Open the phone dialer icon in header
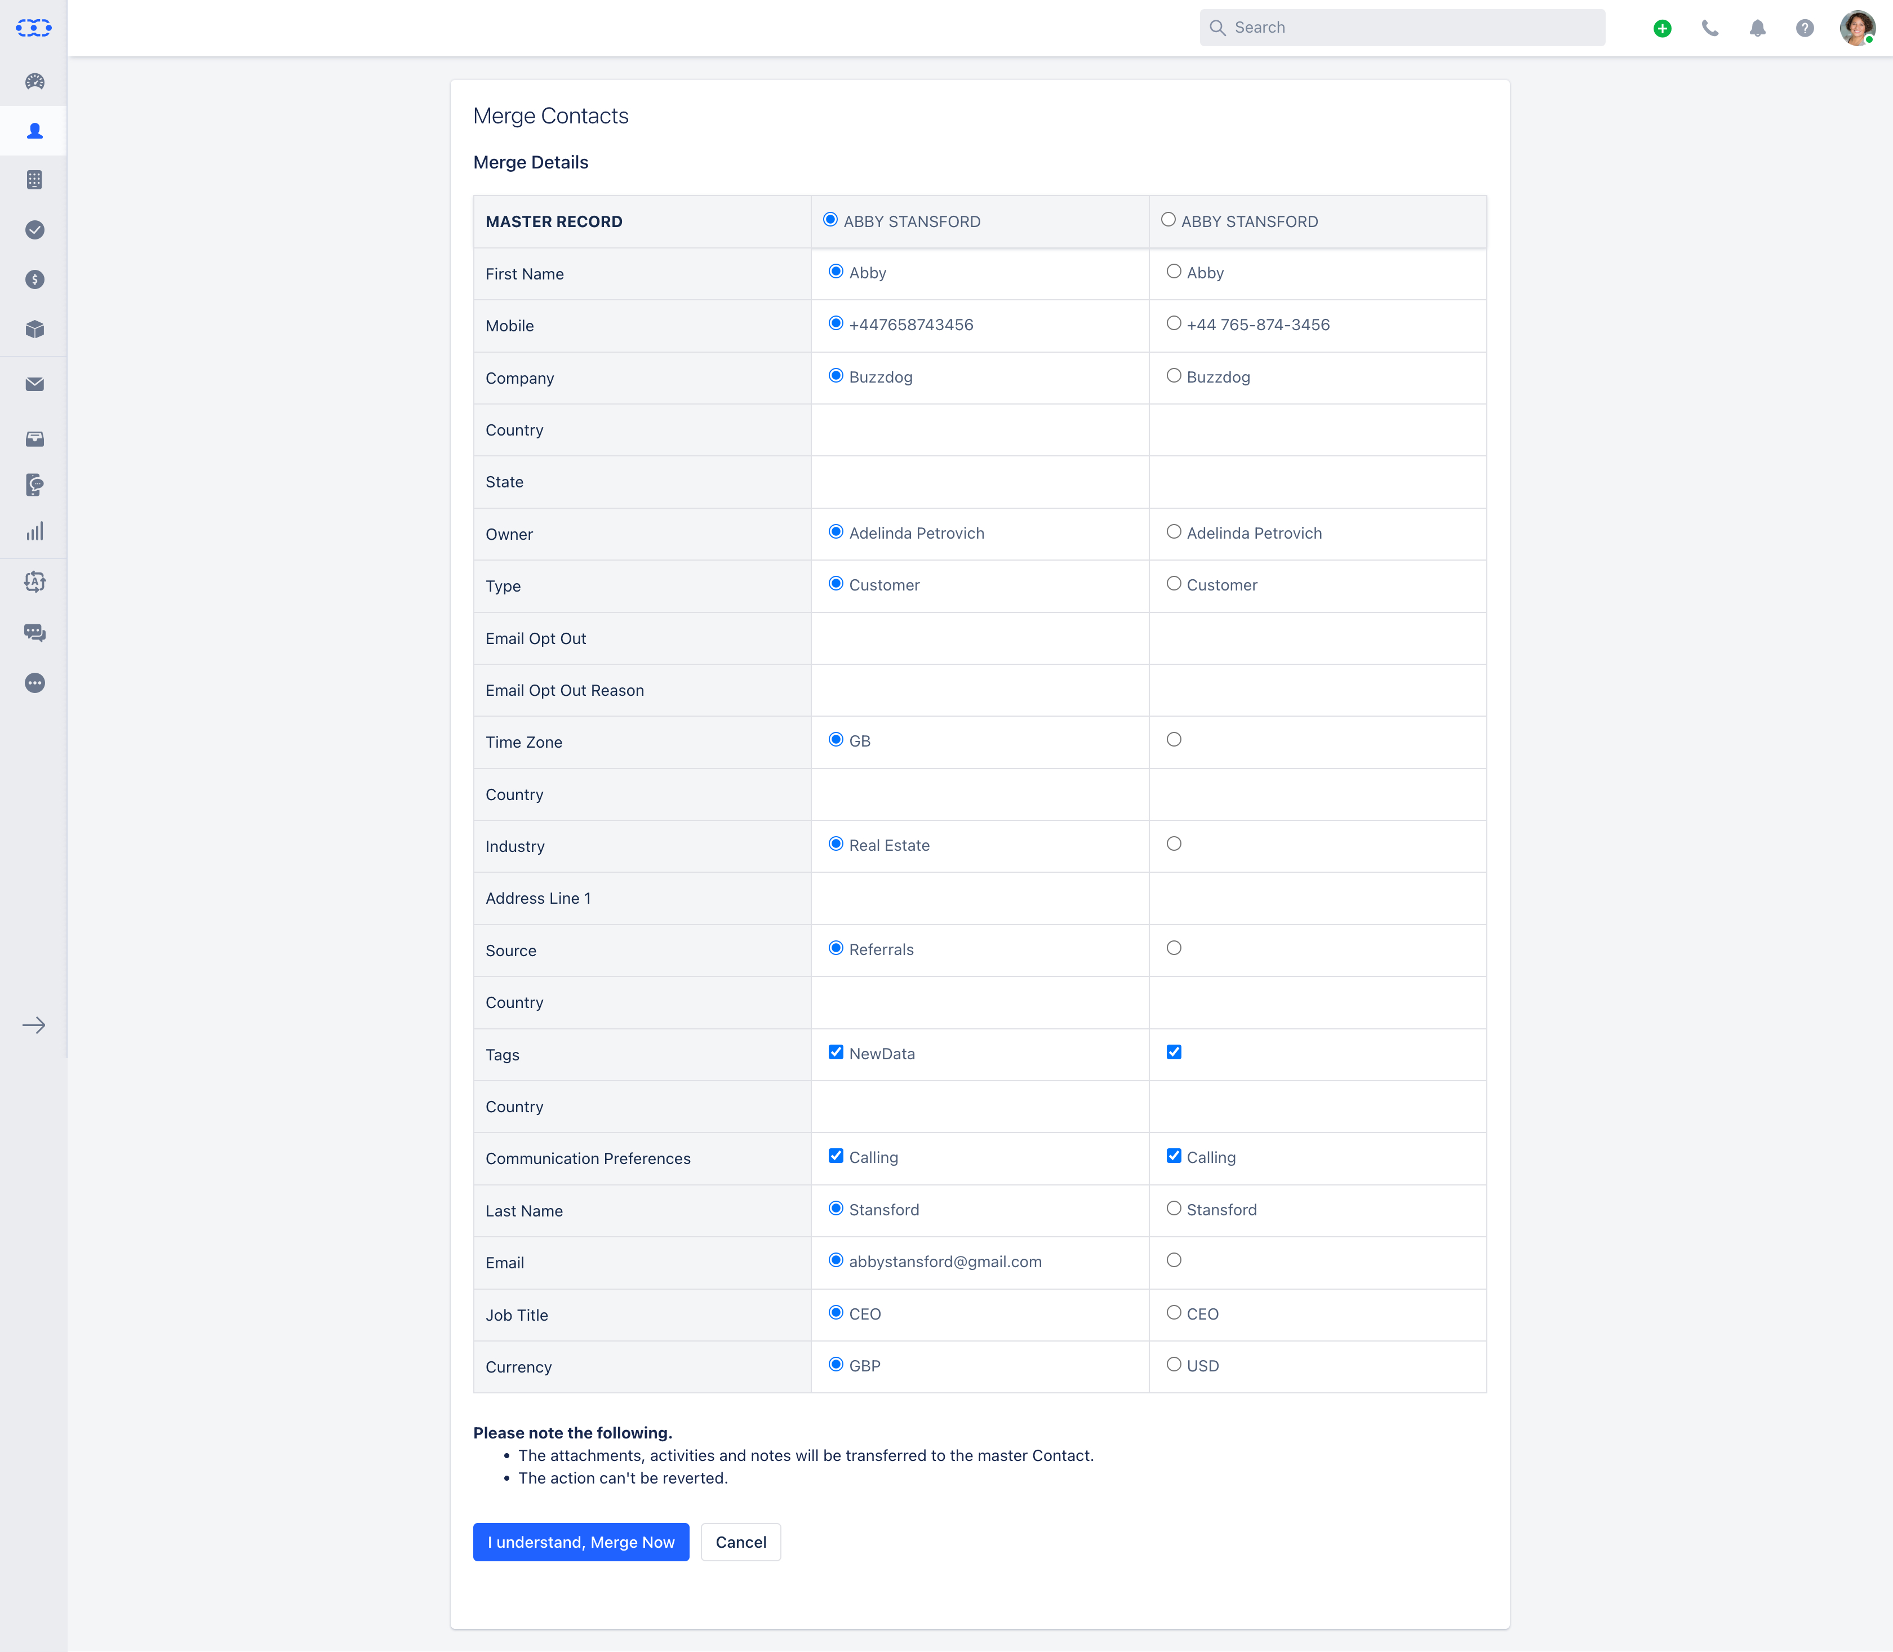The width and height of the screenshot is (1893, 1652). click(x=1709, y=28)
